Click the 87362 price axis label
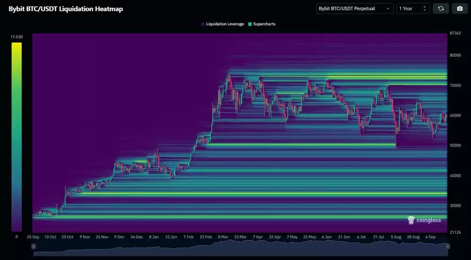 (x=455, y=33)
